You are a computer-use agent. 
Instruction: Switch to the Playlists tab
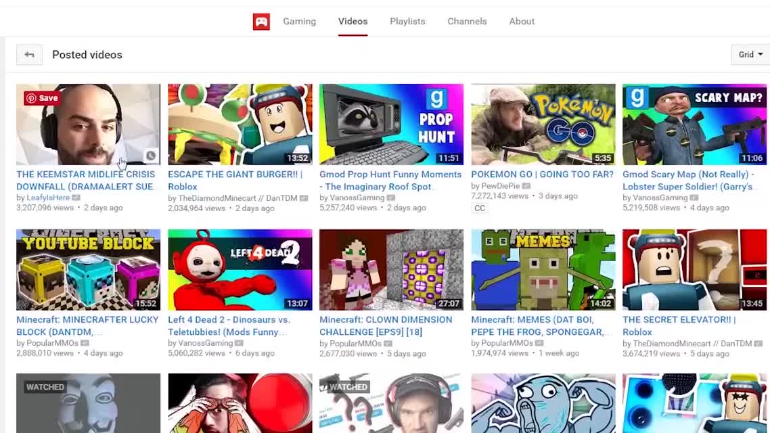pyautogui.click(x=407, y=22)
